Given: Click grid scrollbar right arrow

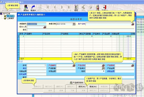Looking at the screenshot, I should 134,61.
